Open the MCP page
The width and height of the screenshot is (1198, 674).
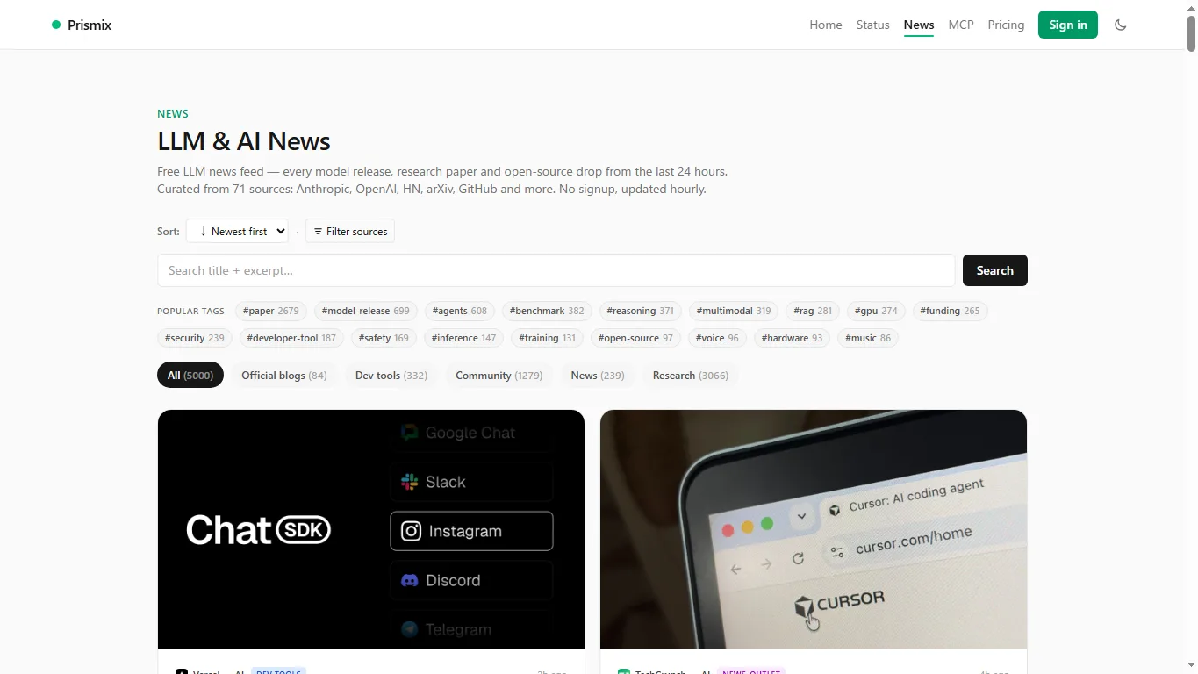961,25
